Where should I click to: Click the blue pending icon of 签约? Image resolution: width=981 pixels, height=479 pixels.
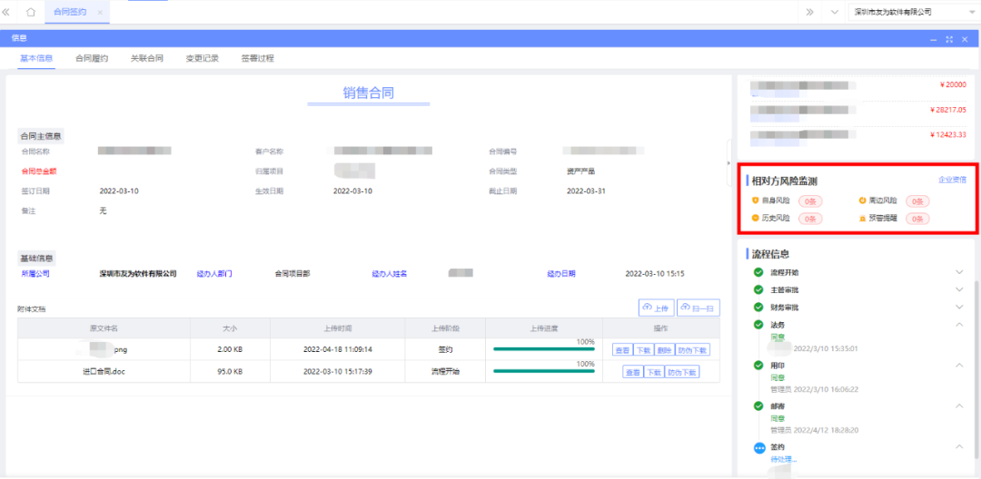coord(759,448)
